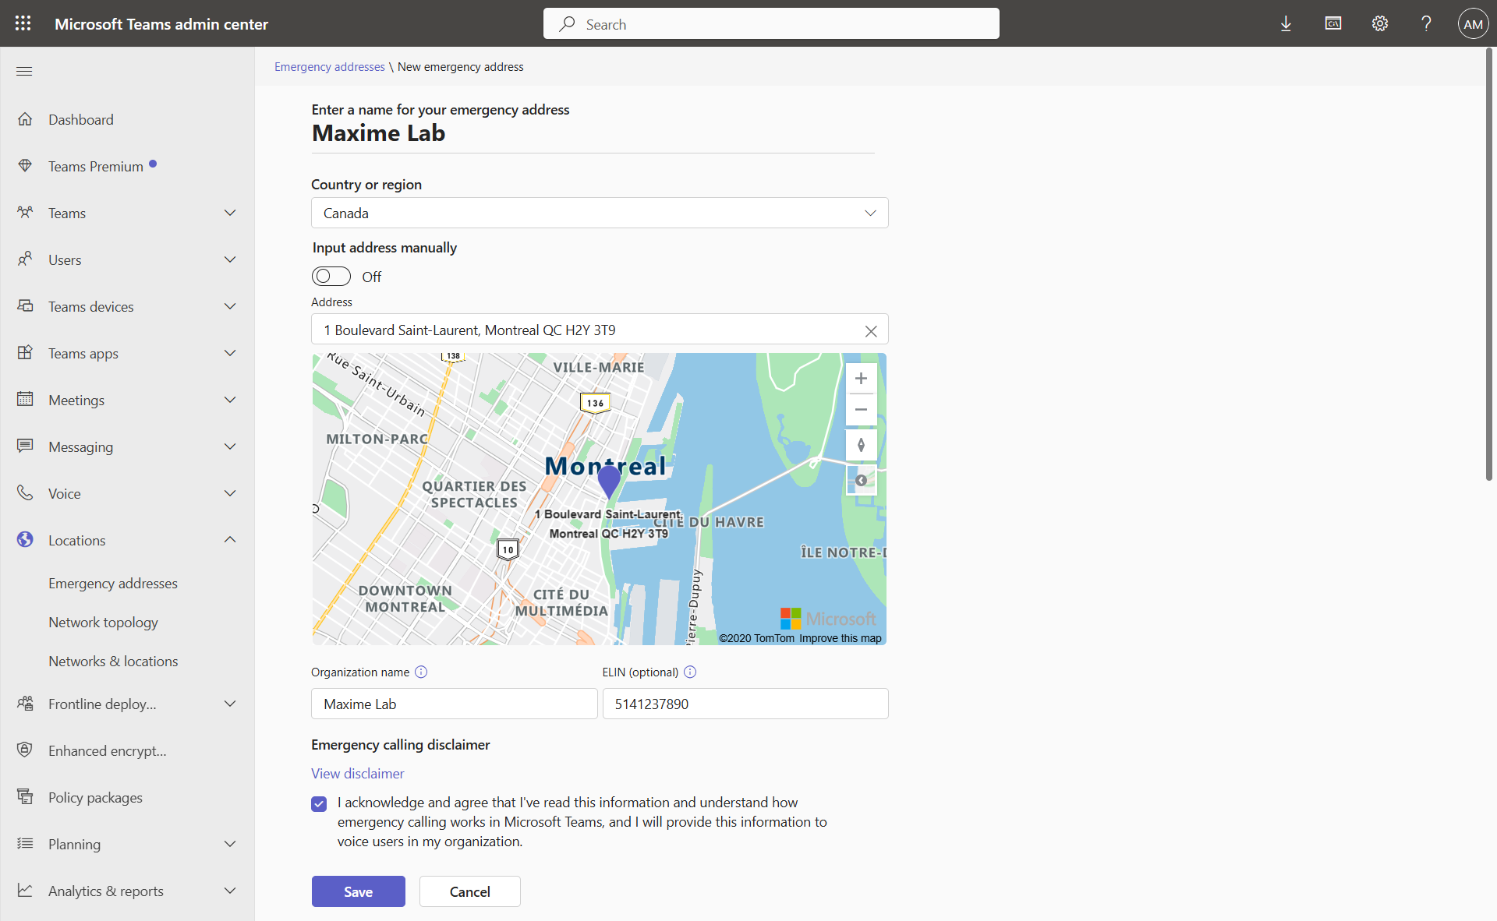Click the map compass rotation icon
Image resolution: width=1497 pixels, height=921 pixels.
pyautogui.click(x=861, y=445)
